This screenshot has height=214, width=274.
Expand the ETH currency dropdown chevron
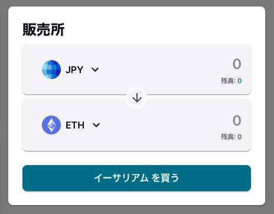click(96, 125)
